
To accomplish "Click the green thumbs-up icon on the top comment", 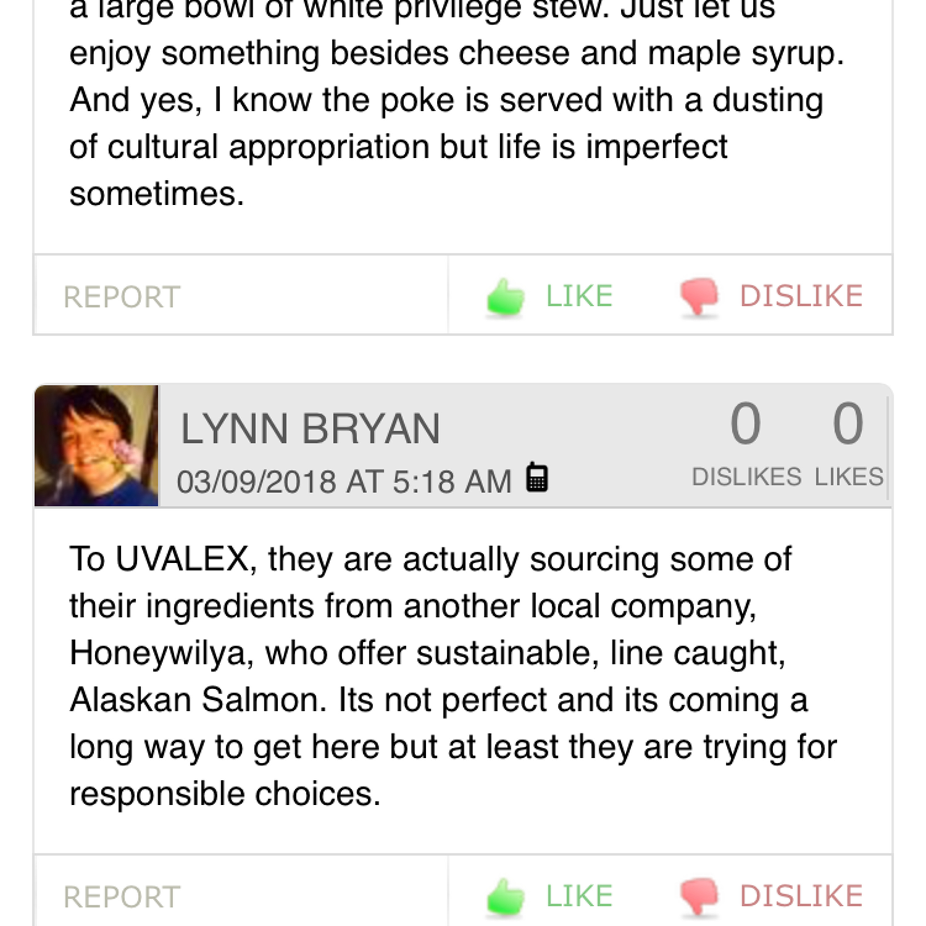I will coord(506,297).
